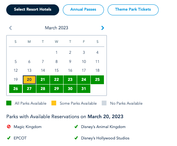Click the red unavailable icon beside Magic Kingdom
Screen dimensions: 177x146
(9, 127)
